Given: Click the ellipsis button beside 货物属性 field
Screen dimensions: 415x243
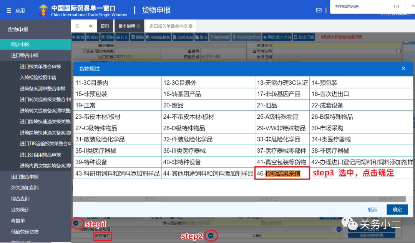Looking at the screenshot, I should pyautogui.click(x=211, y=235).
